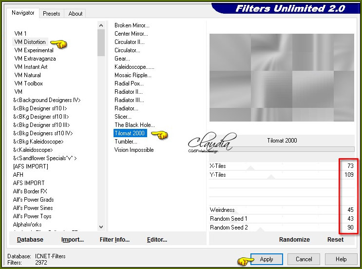Select &<Sandflower Specials°v° > category
This screenshot has height=269, width=362.
pyautogui.click(x=45, y=158)
